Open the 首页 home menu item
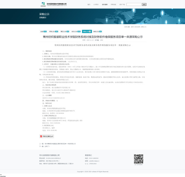The width and height of the screenshot is (185, 177). coord(89,5)
